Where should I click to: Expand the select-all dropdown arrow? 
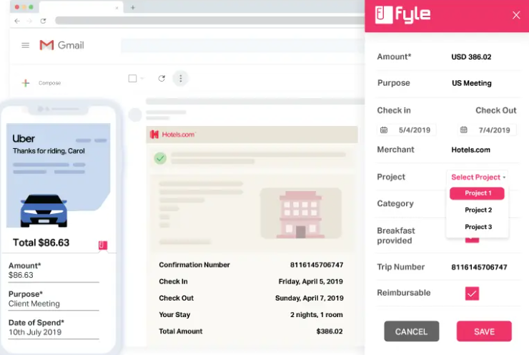click(142, 78)
